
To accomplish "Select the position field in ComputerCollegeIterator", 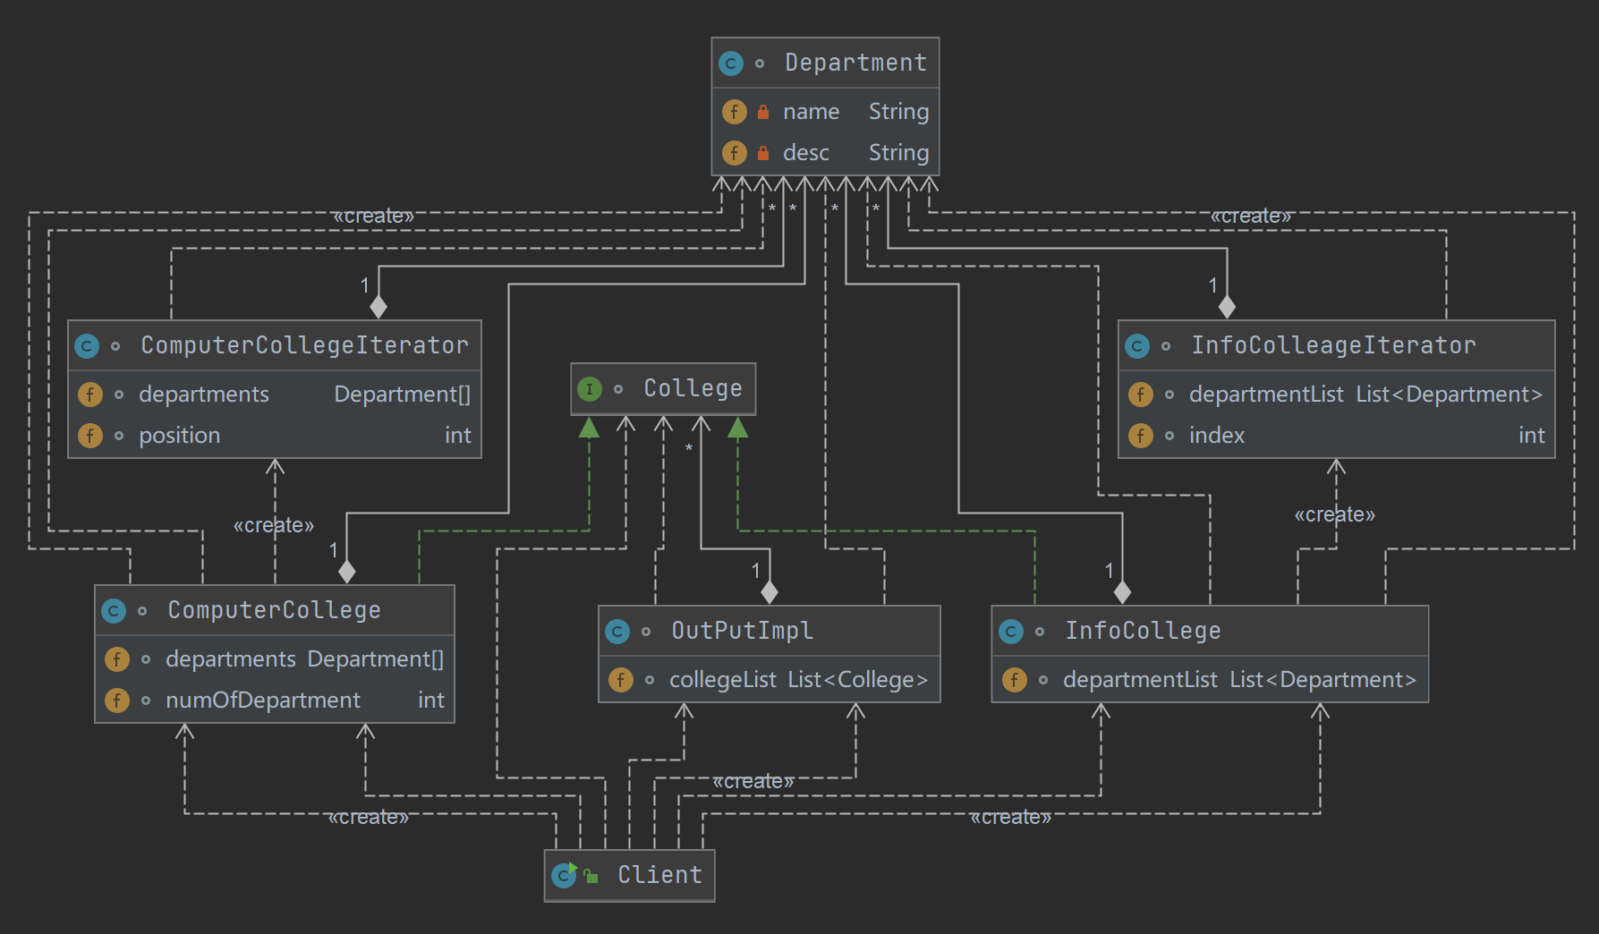I will 179,436.
